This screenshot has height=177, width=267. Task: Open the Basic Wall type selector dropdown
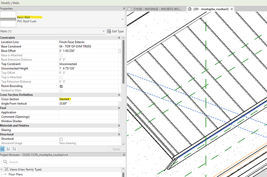[x=123, y=19]
